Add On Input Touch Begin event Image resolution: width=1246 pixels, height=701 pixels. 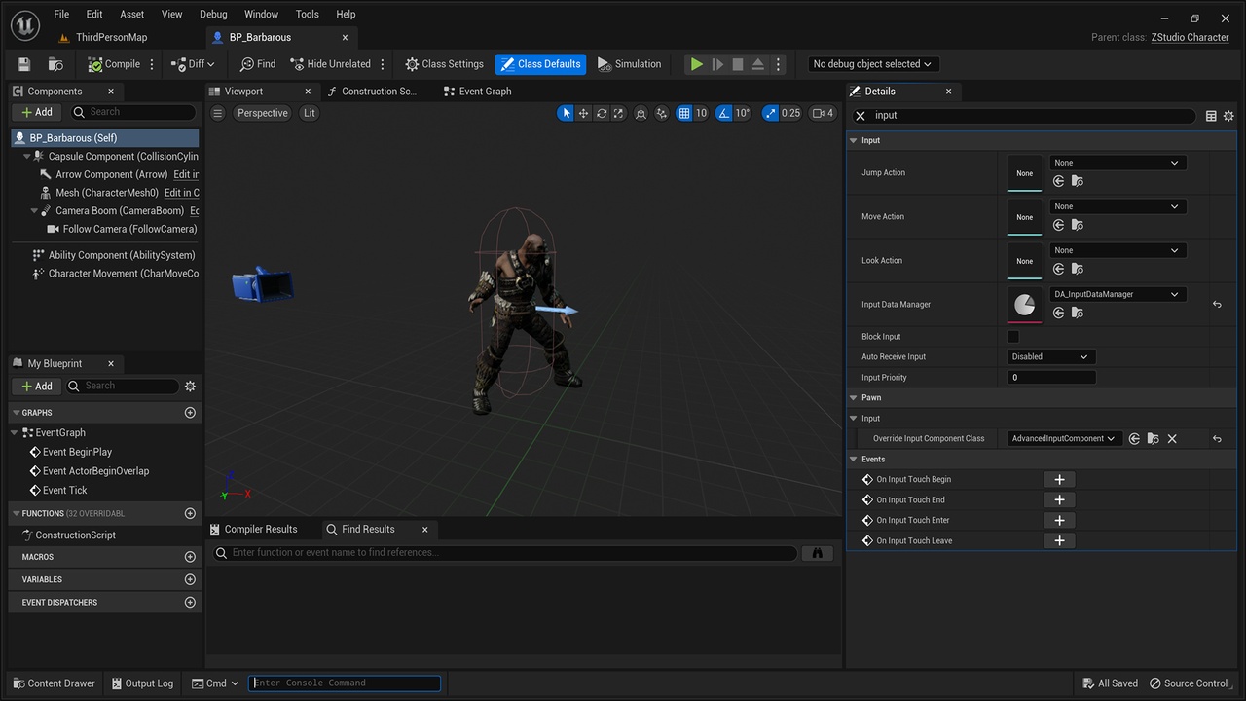click(x=1059, y=479)
